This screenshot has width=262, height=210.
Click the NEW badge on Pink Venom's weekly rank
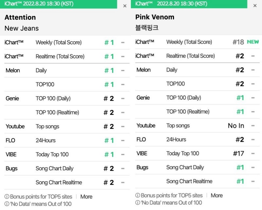pyautogui.click(x=253, y=42)
